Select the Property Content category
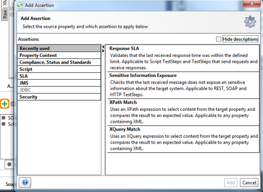263x192 pixels. 38,55
